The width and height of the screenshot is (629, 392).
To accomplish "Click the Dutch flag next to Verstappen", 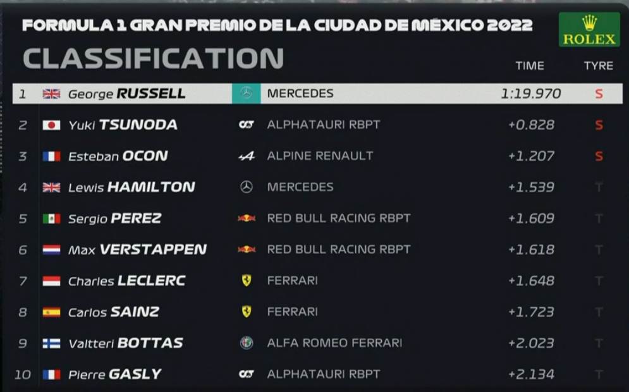I will coord(51,250).
